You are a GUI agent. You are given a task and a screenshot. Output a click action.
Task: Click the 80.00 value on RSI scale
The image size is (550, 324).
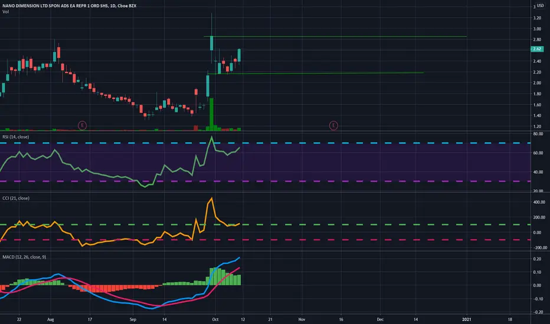click(x=538, y=134)
